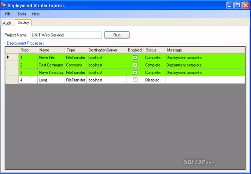
Task: Uncheck Enabled for Test Command step
Action: [135, 65]
